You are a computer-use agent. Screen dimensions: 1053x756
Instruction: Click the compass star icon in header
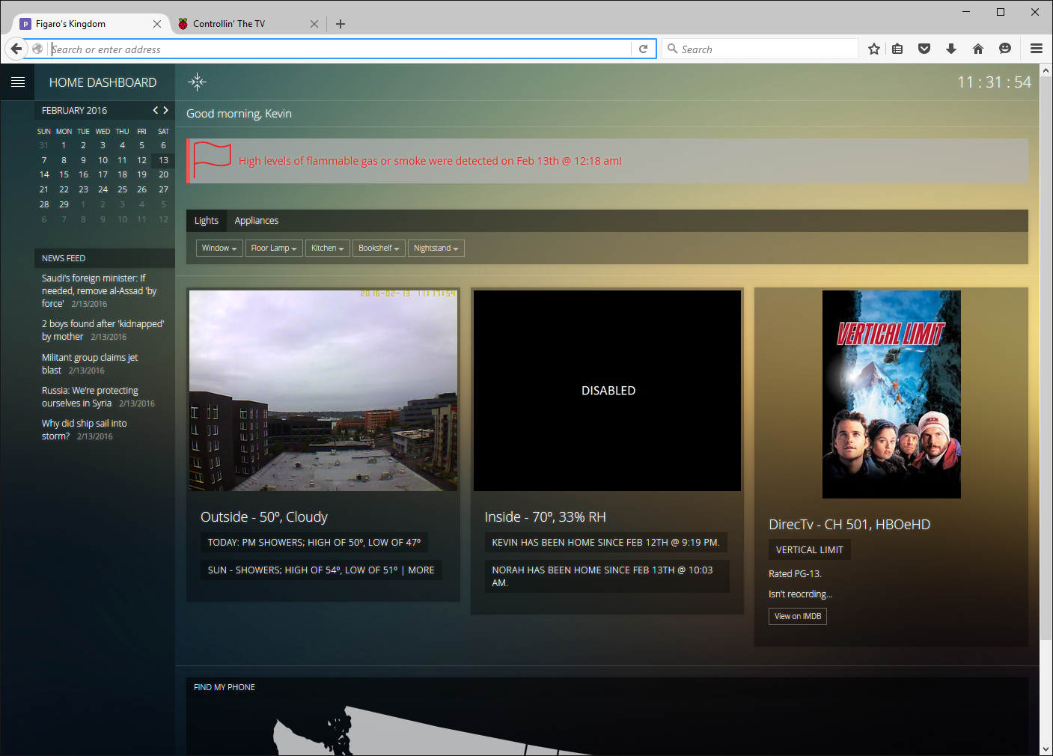click(x=197, y=82)
